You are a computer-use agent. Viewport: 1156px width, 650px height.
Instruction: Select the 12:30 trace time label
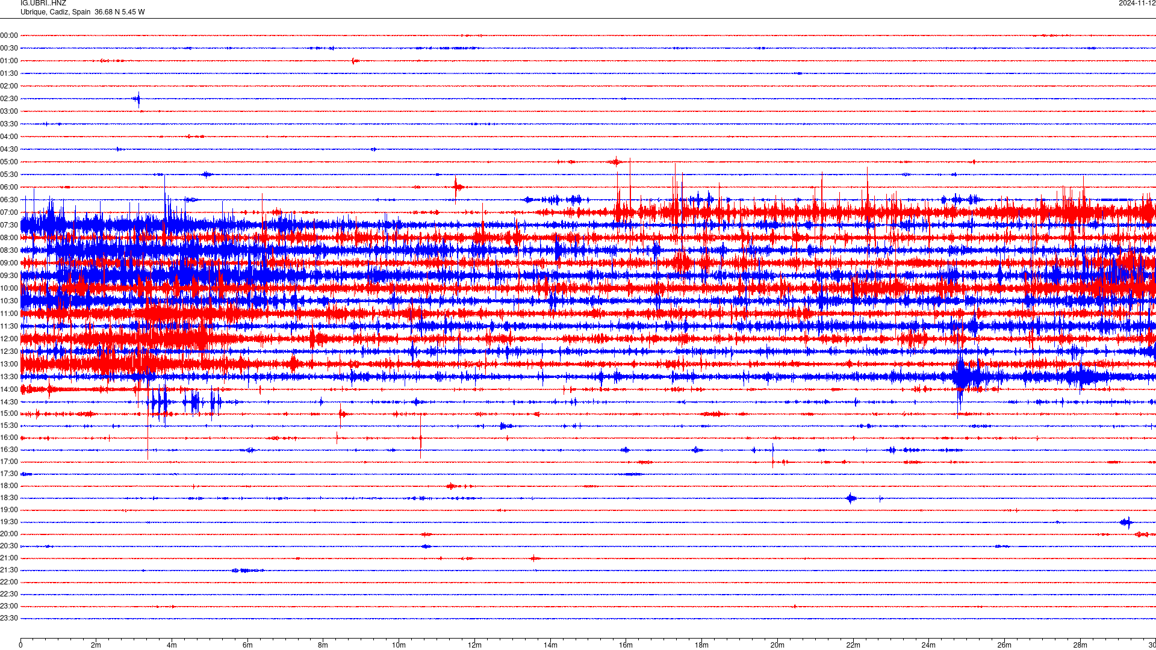(x=9, y=351)
